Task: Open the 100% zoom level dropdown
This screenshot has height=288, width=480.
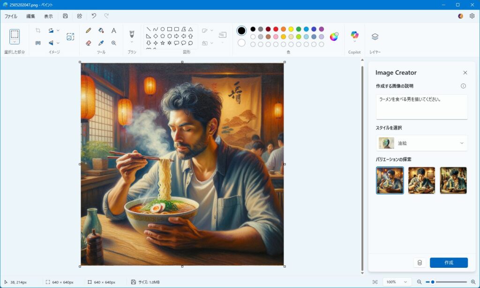Action: click(397, 282)
